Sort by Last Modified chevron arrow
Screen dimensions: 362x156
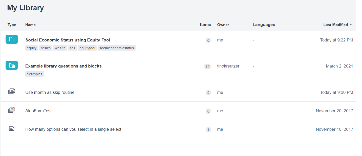(x=351, y=25)
